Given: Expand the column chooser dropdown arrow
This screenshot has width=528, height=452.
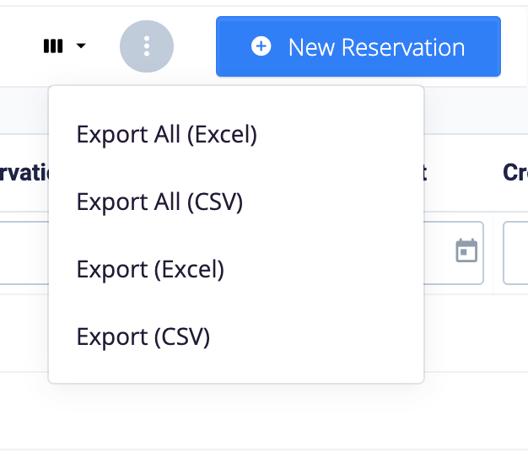Looking at the screenshot, I should pyautogui.click(x=81, y=46).
